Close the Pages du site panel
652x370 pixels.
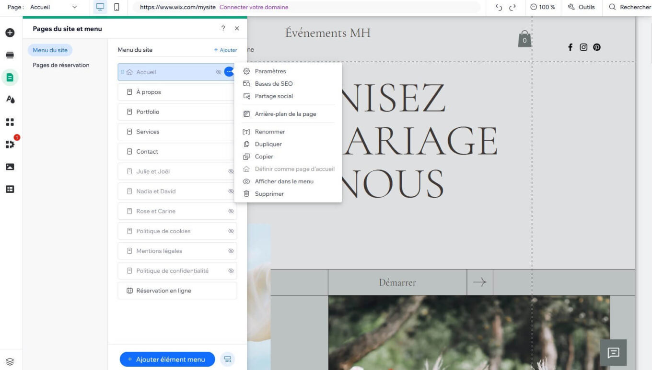pyautogui.click(x=237, y=28)
